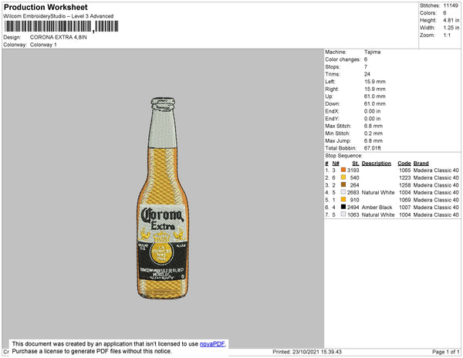
Task: Select the Amber Black color swatch
Action: (343, 207)
